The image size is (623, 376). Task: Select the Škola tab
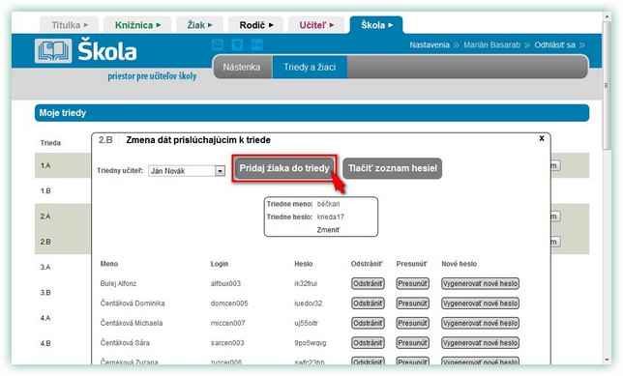coord(376,25)
